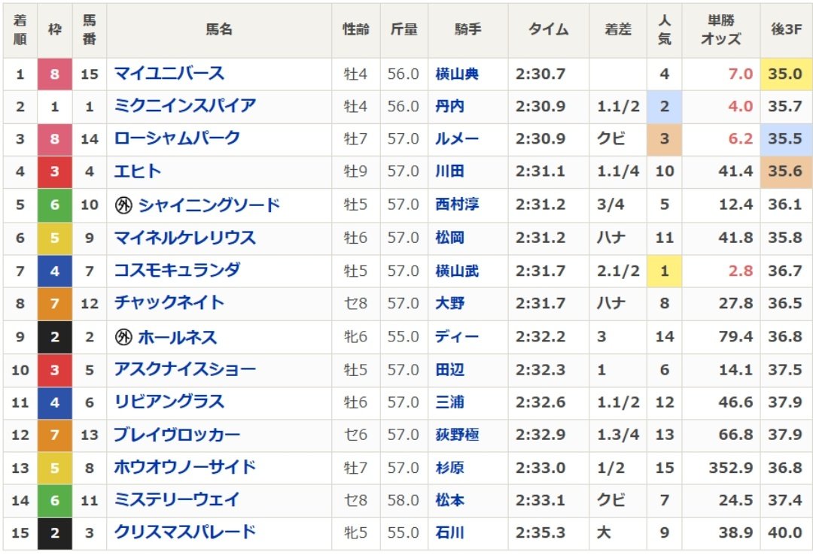Open jockey link 荻野極

[x=457, y=435]
